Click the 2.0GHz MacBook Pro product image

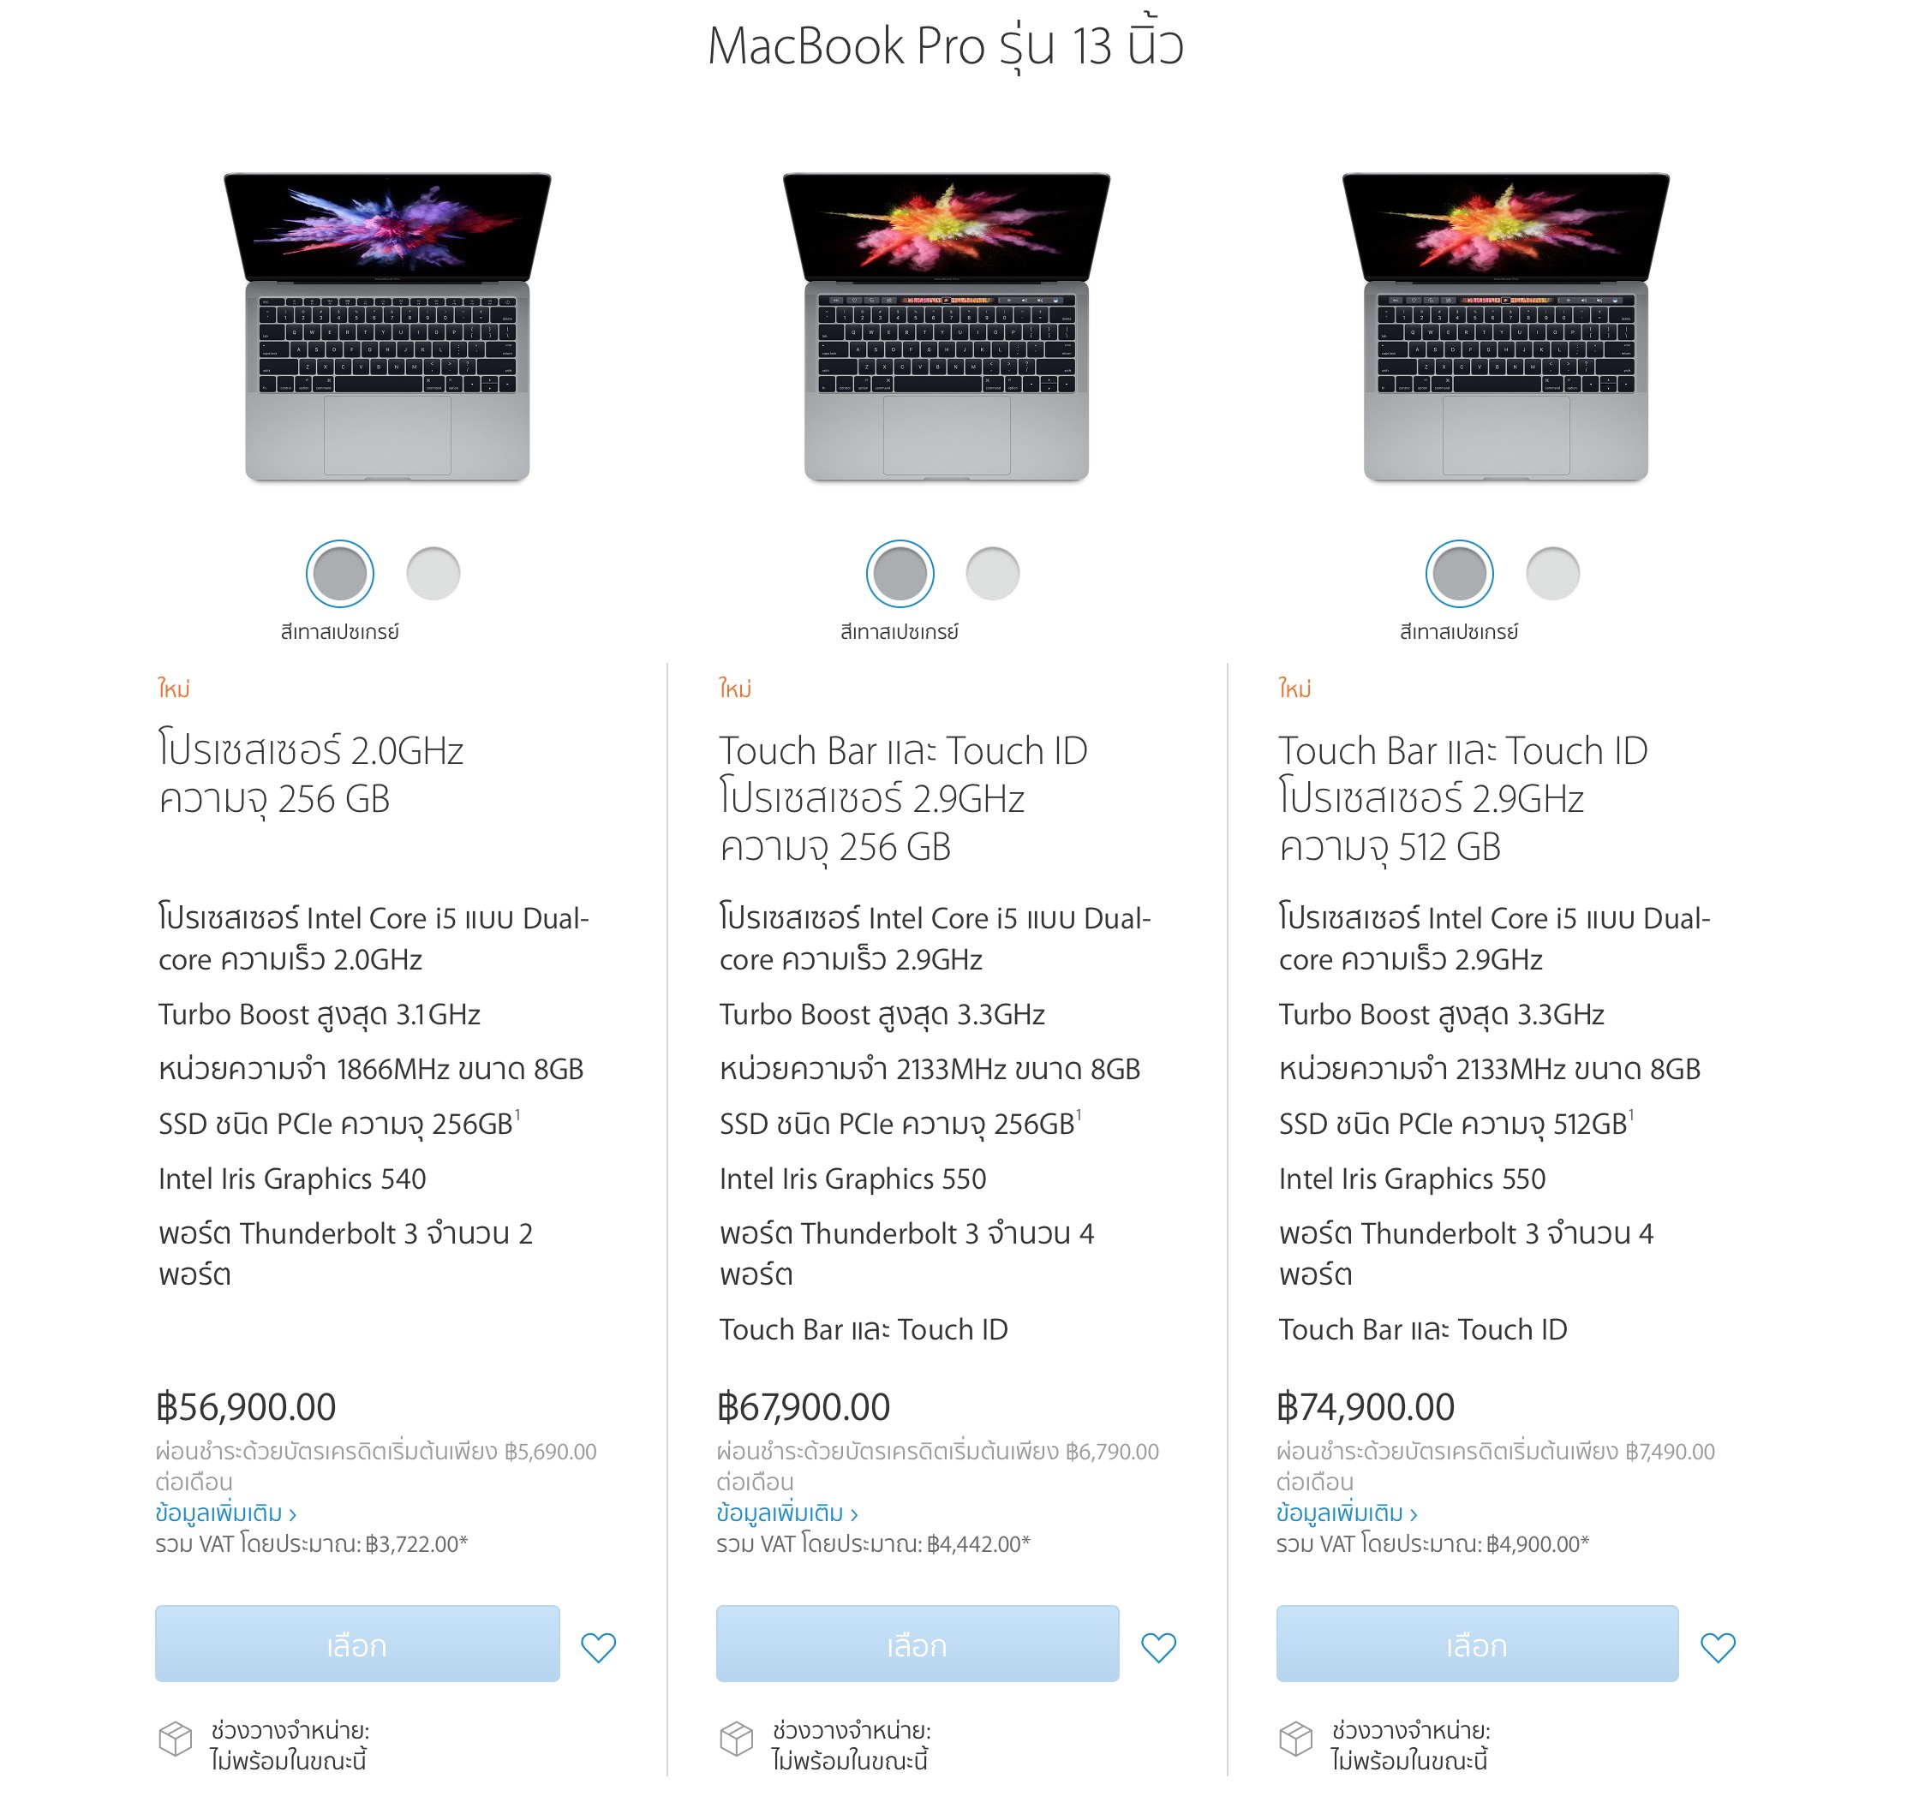tap(388, 327)
